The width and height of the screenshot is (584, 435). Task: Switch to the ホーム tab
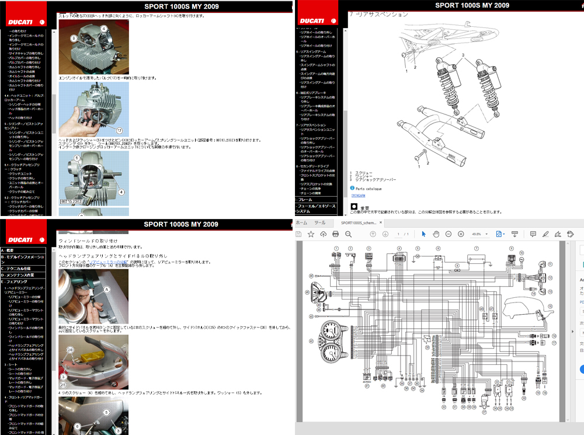click(301, 222)
